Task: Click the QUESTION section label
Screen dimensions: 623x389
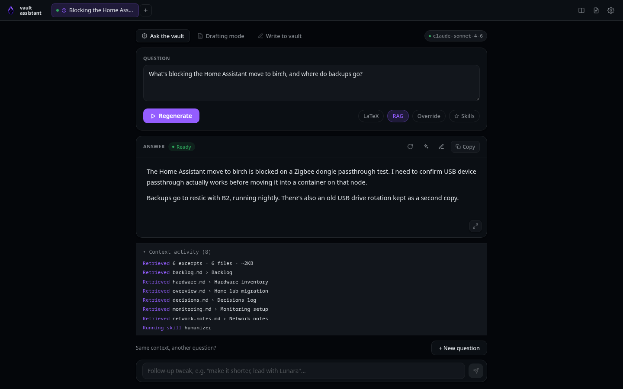Action: point(157,58)
